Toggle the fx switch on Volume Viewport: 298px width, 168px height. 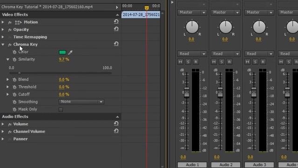click(10, 125)
